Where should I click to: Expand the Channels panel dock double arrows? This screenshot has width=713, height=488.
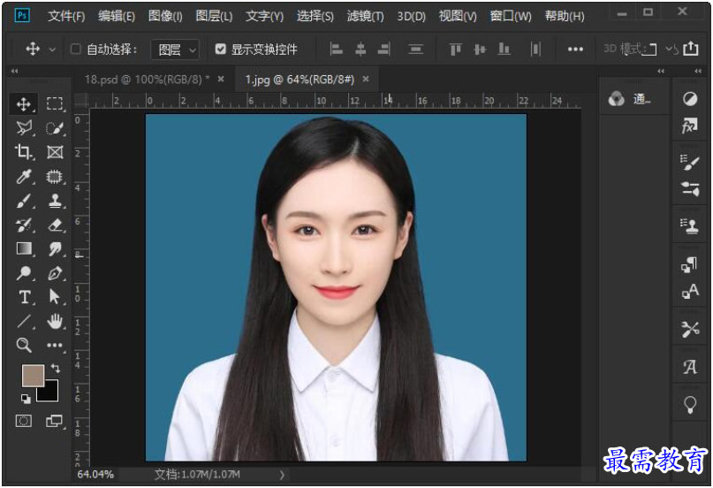click(661, 71)
